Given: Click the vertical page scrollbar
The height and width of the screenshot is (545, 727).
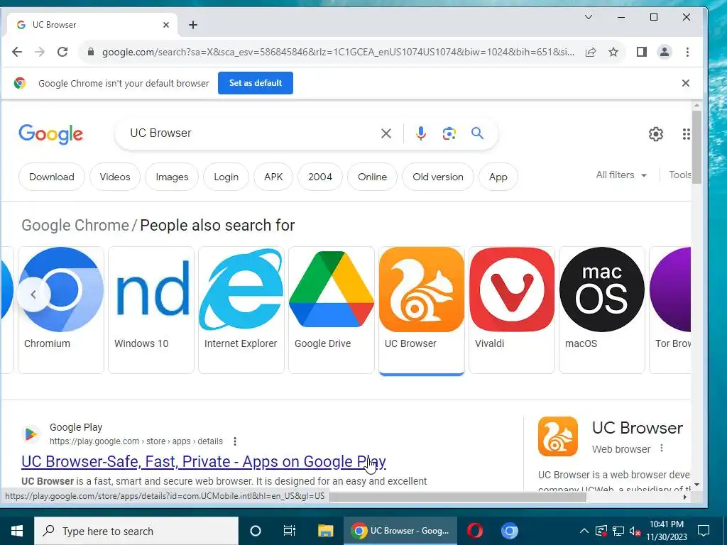Looking at the screenshot, I should point(696,148).
